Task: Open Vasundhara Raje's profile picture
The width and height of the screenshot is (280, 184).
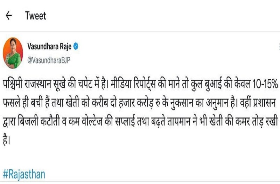Action: (x=13, y=52)
